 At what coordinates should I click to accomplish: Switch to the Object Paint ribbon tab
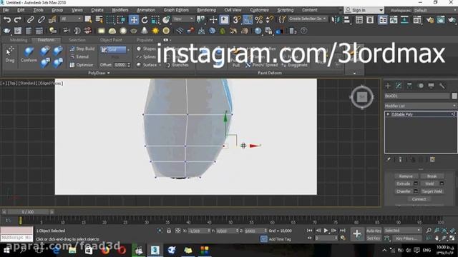[111, 40]
